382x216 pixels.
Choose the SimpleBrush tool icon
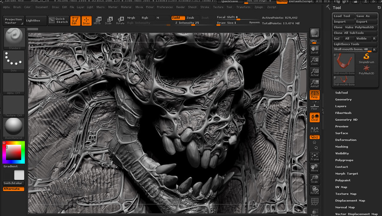click(x=366, y=58)
